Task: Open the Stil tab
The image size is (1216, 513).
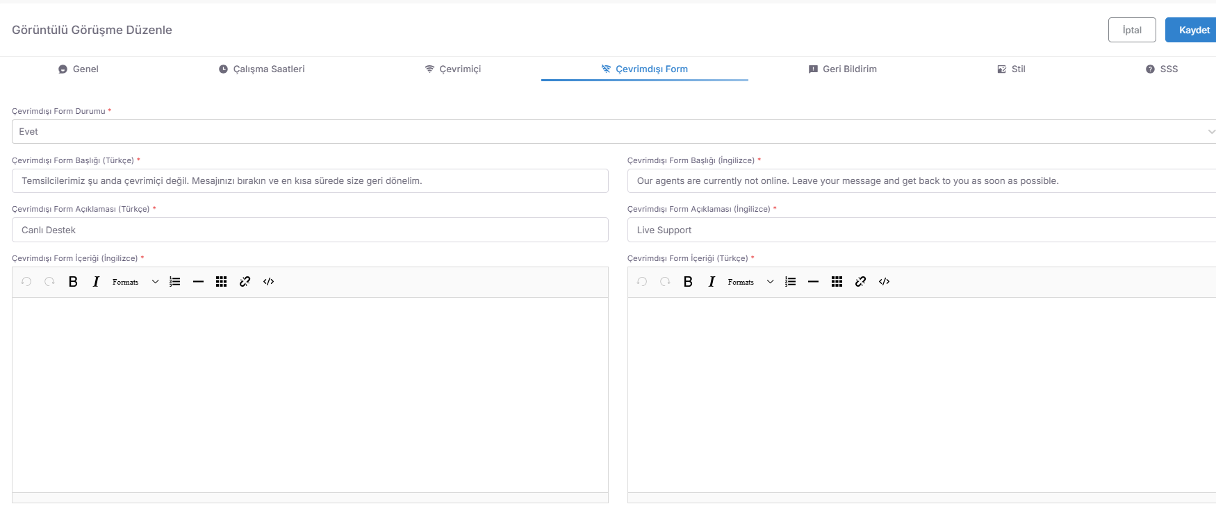Action: (1011, 69)
